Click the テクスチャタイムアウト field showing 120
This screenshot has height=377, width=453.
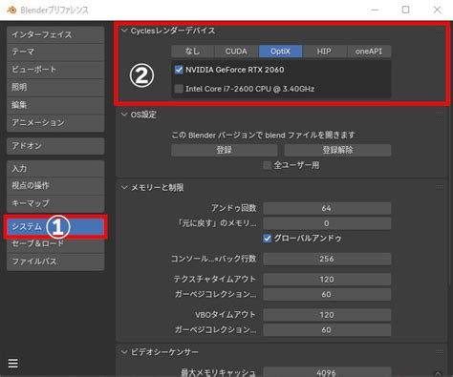pos(327,280)
